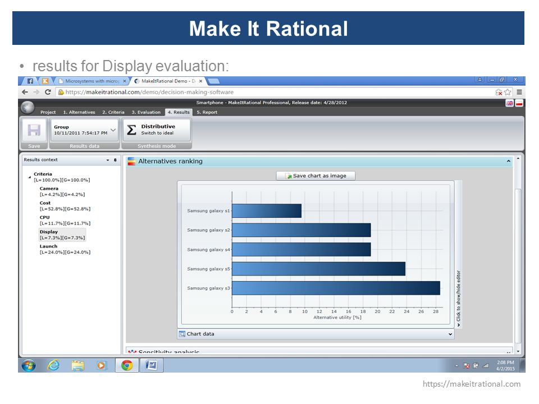Select the Camera criterion
This screenshot has width=539, height=404.
click(62, 191)
